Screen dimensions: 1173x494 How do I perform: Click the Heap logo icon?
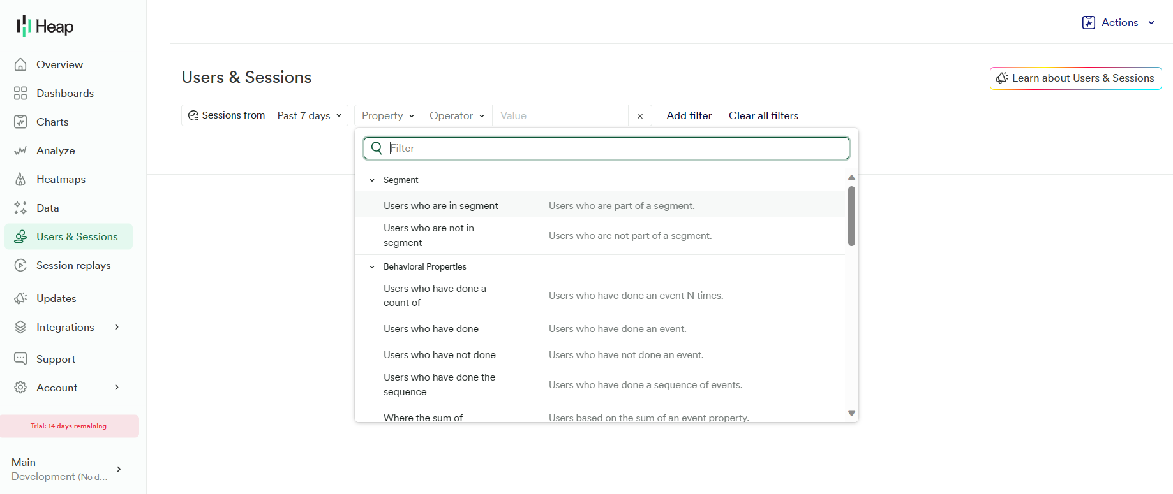click(24, 26)
